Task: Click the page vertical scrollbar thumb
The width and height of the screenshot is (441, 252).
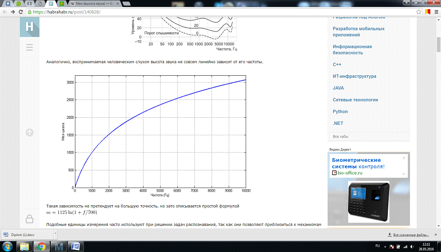Action: pos(439,44)
